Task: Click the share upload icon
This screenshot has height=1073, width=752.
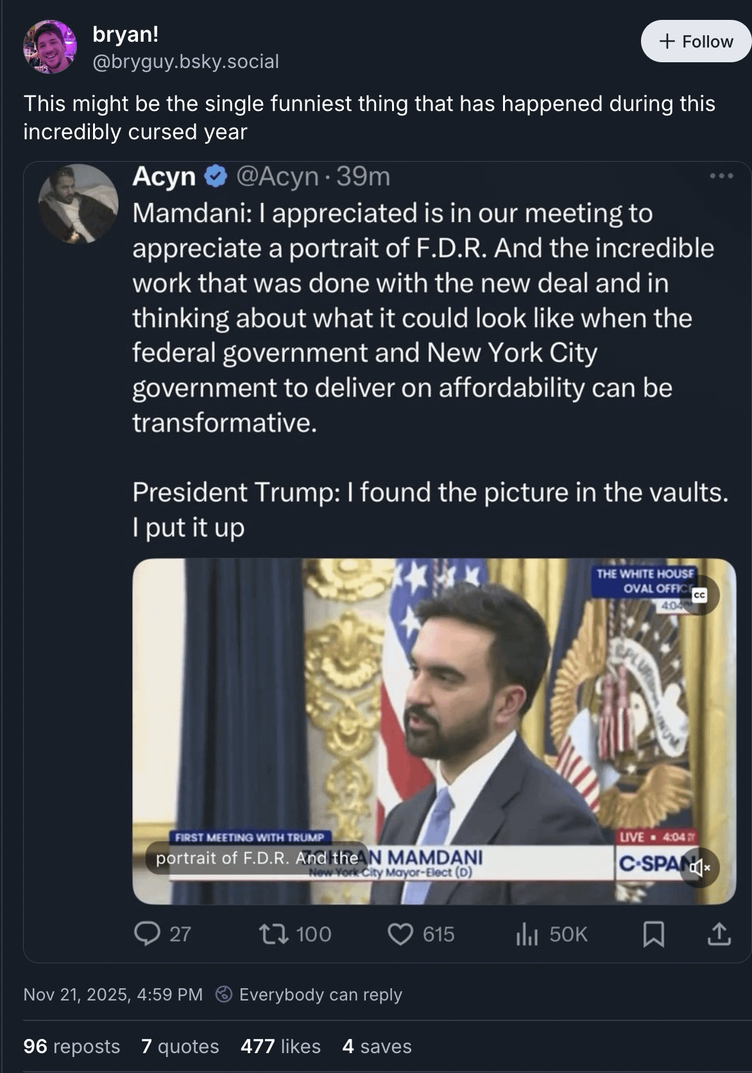Action: pos(719,934)
